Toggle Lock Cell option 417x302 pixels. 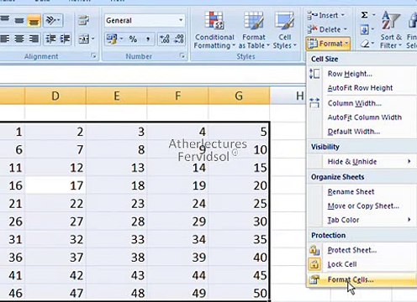click(362, 264)
